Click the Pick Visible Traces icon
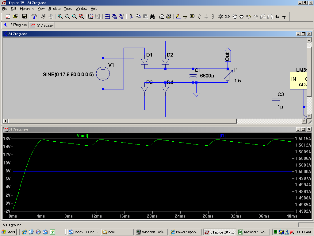 [x=91, y=17]
